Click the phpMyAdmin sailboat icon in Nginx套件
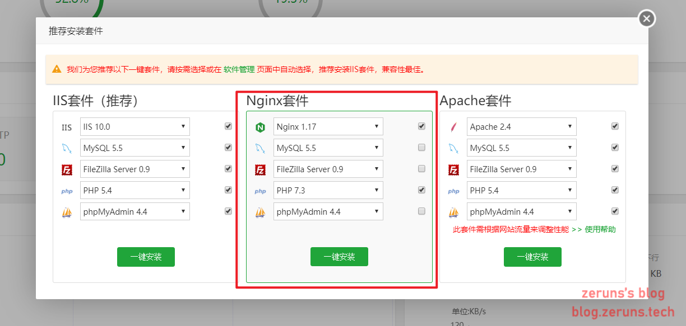This screenshot has width=686, height=326. 260,211
